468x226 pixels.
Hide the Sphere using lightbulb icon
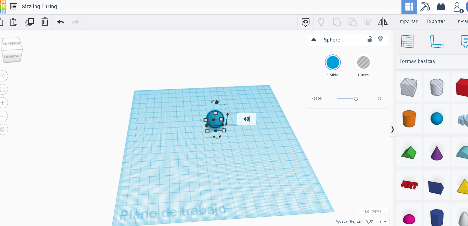pos(380,39)
